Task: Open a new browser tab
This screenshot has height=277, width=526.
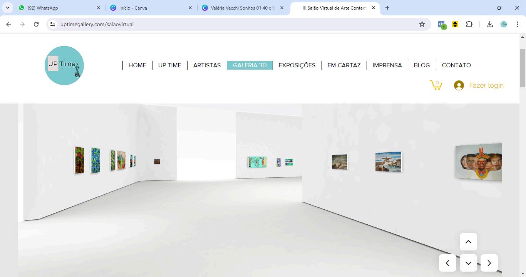Action: point(387,8)
